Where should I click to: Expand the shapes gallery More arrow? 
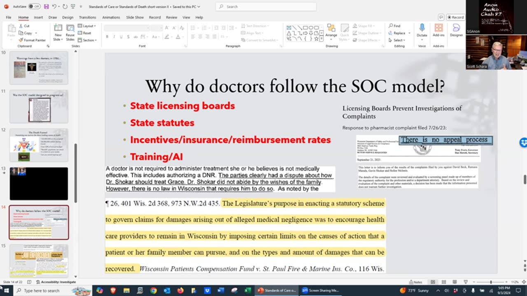click(x=322, y=39)
